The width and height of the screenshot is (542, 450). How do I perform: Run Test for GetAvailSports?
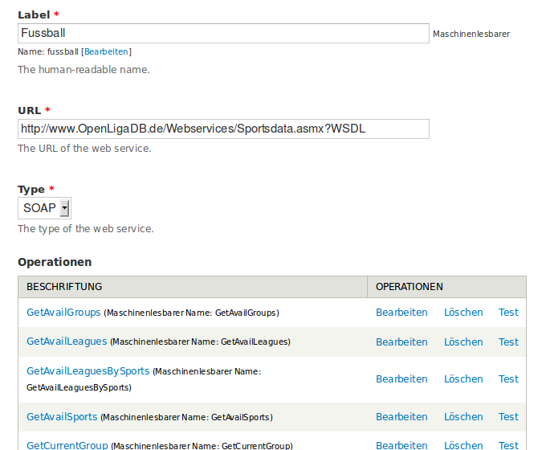[x=508, y=416]
